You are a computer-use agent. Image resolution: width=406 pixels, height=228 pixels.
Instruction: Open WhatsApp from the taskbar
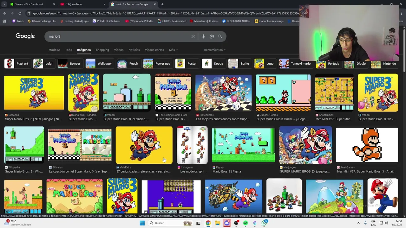265,223
